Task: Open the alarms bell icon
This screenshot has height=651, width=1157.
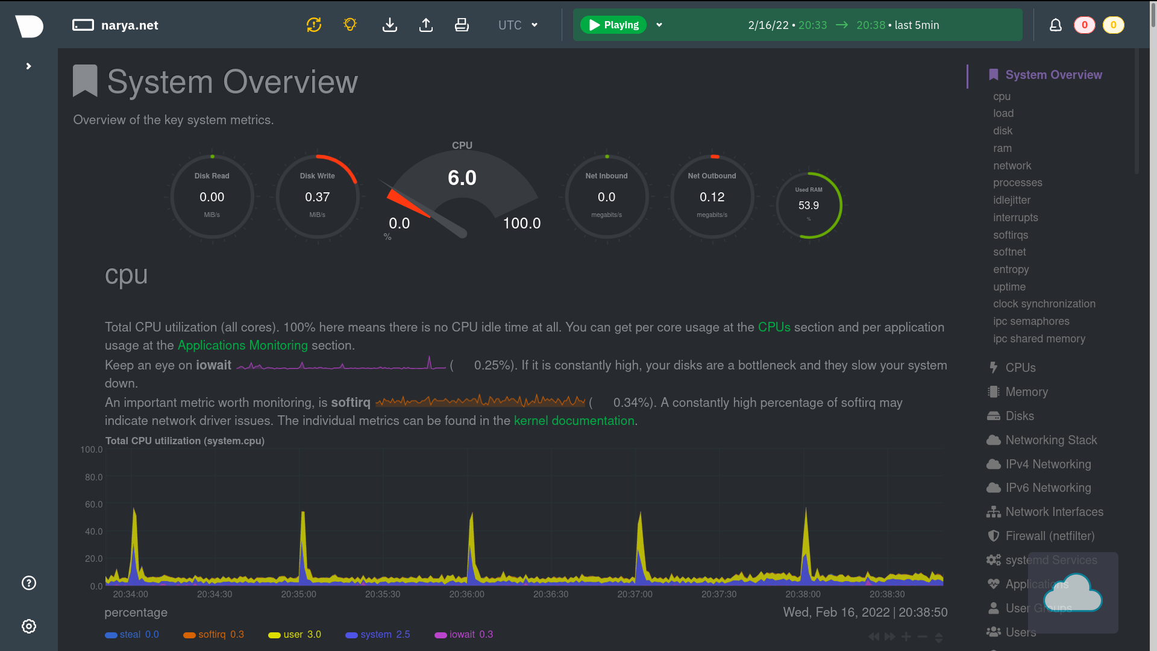Action: click(1056, 25)
